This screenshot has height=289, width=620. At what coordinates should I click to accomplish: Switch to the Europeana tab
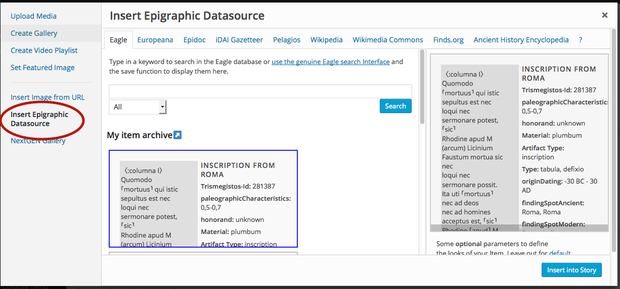point(155,40)
